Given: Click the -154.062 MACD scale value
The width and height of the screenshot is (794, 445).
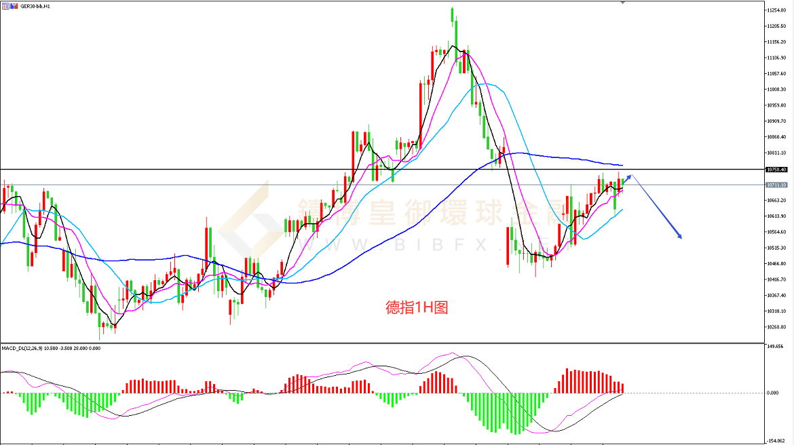Looking at the screenshot, I should pyautogui.click(x=775, y=442).
